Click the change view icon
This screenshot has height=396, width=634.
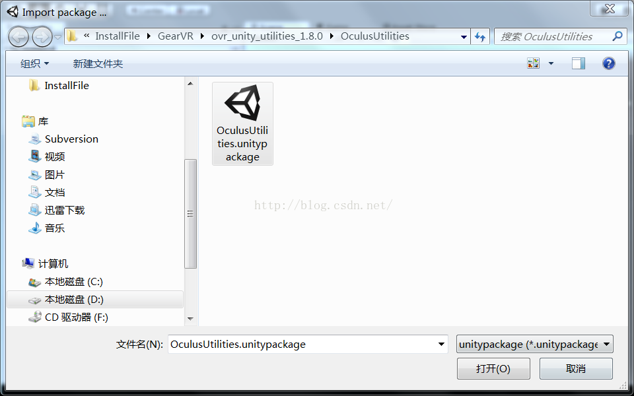point(534,63)
